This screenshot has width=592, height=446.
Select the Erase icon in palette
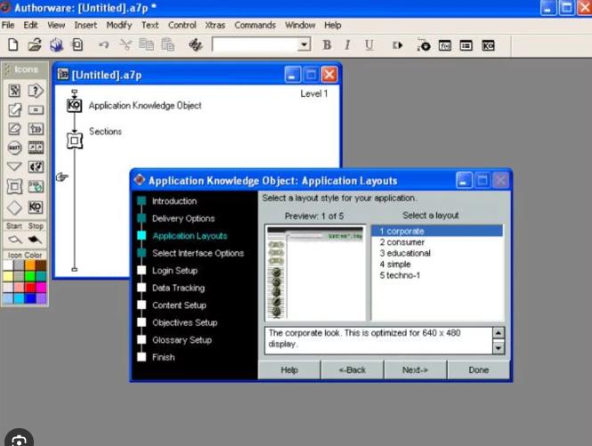pos(14,129)
